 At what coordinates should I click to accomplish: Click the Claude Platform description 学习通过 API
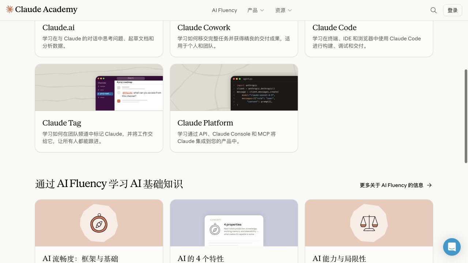pyautogui.click(x=227, y=137)
